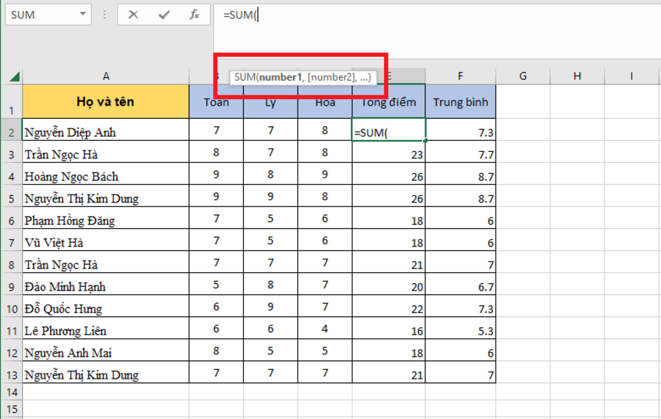661x419 pixels.
Task: Click inside the formula bar text
Action: (x=240, y=15)
